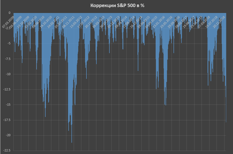Click the date label "23.05.2016"
233x154 pixels.
[x=166, y=22]
